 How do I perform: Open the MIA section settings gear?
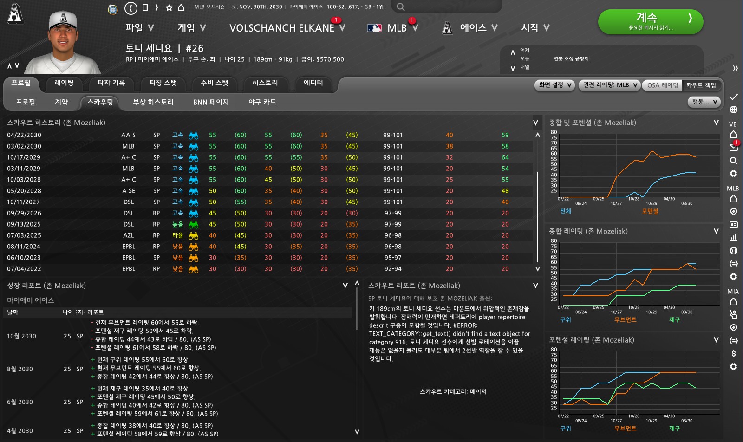point(733,367)
